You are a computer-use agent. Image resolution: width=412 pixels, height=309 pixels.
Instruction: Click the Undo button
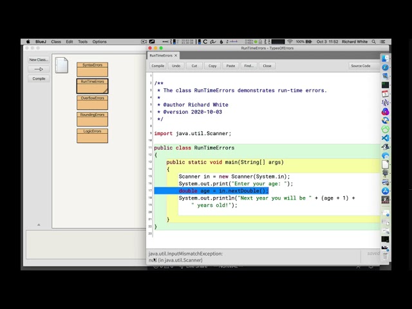176,66
